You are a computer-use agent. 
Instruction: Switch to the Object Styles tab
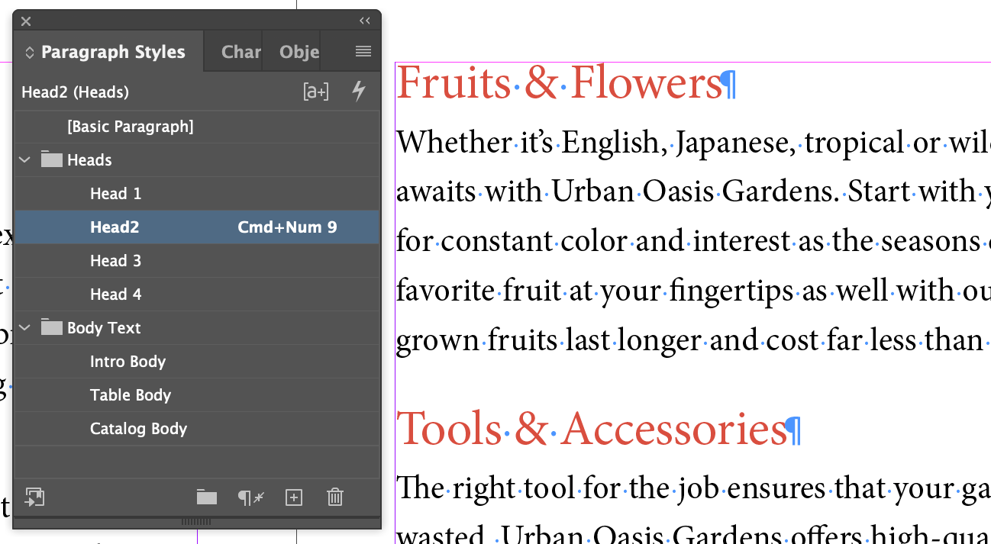pos(299,52)
